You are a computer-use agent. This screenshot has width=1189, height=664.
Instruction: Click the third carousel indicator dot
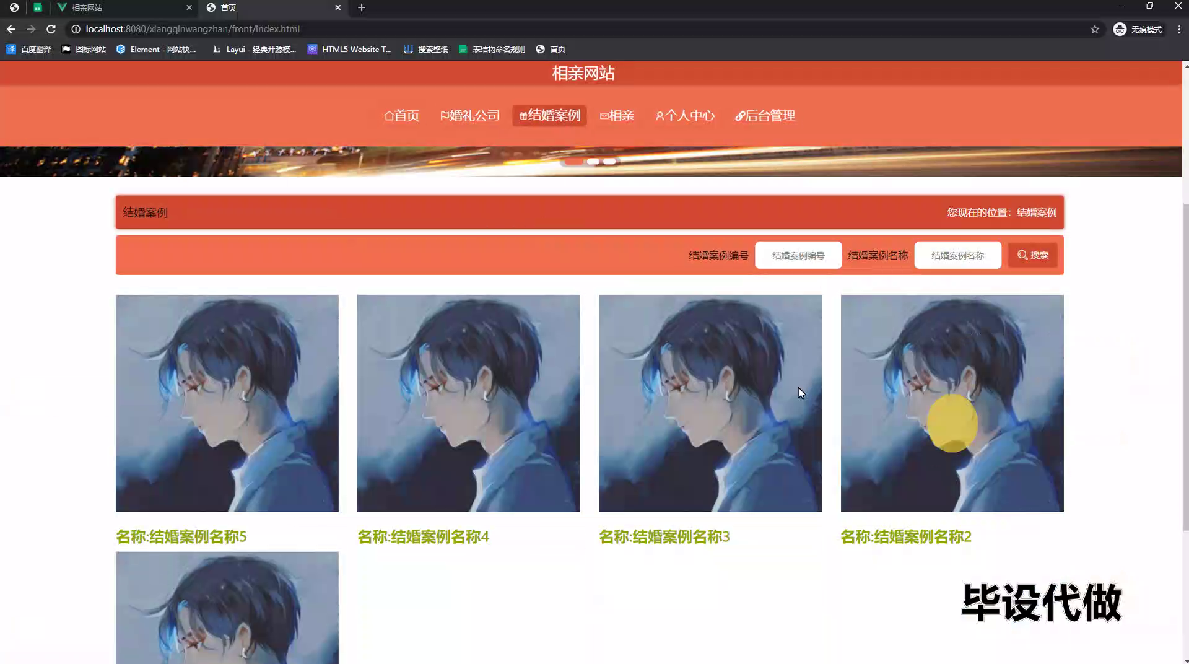[x=609, y=162]
